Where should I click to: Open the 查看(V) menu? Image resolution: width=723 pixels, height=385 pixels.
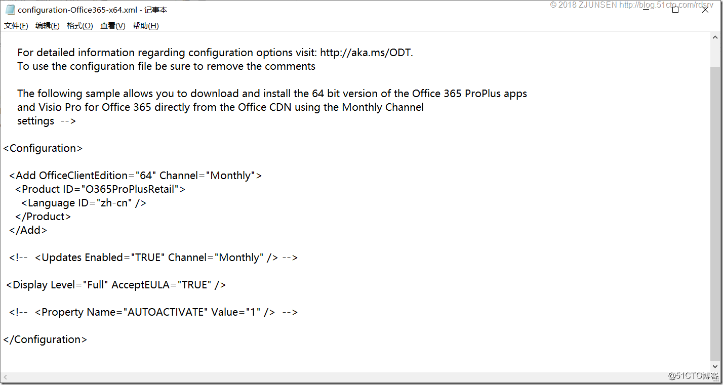point(113,26)
